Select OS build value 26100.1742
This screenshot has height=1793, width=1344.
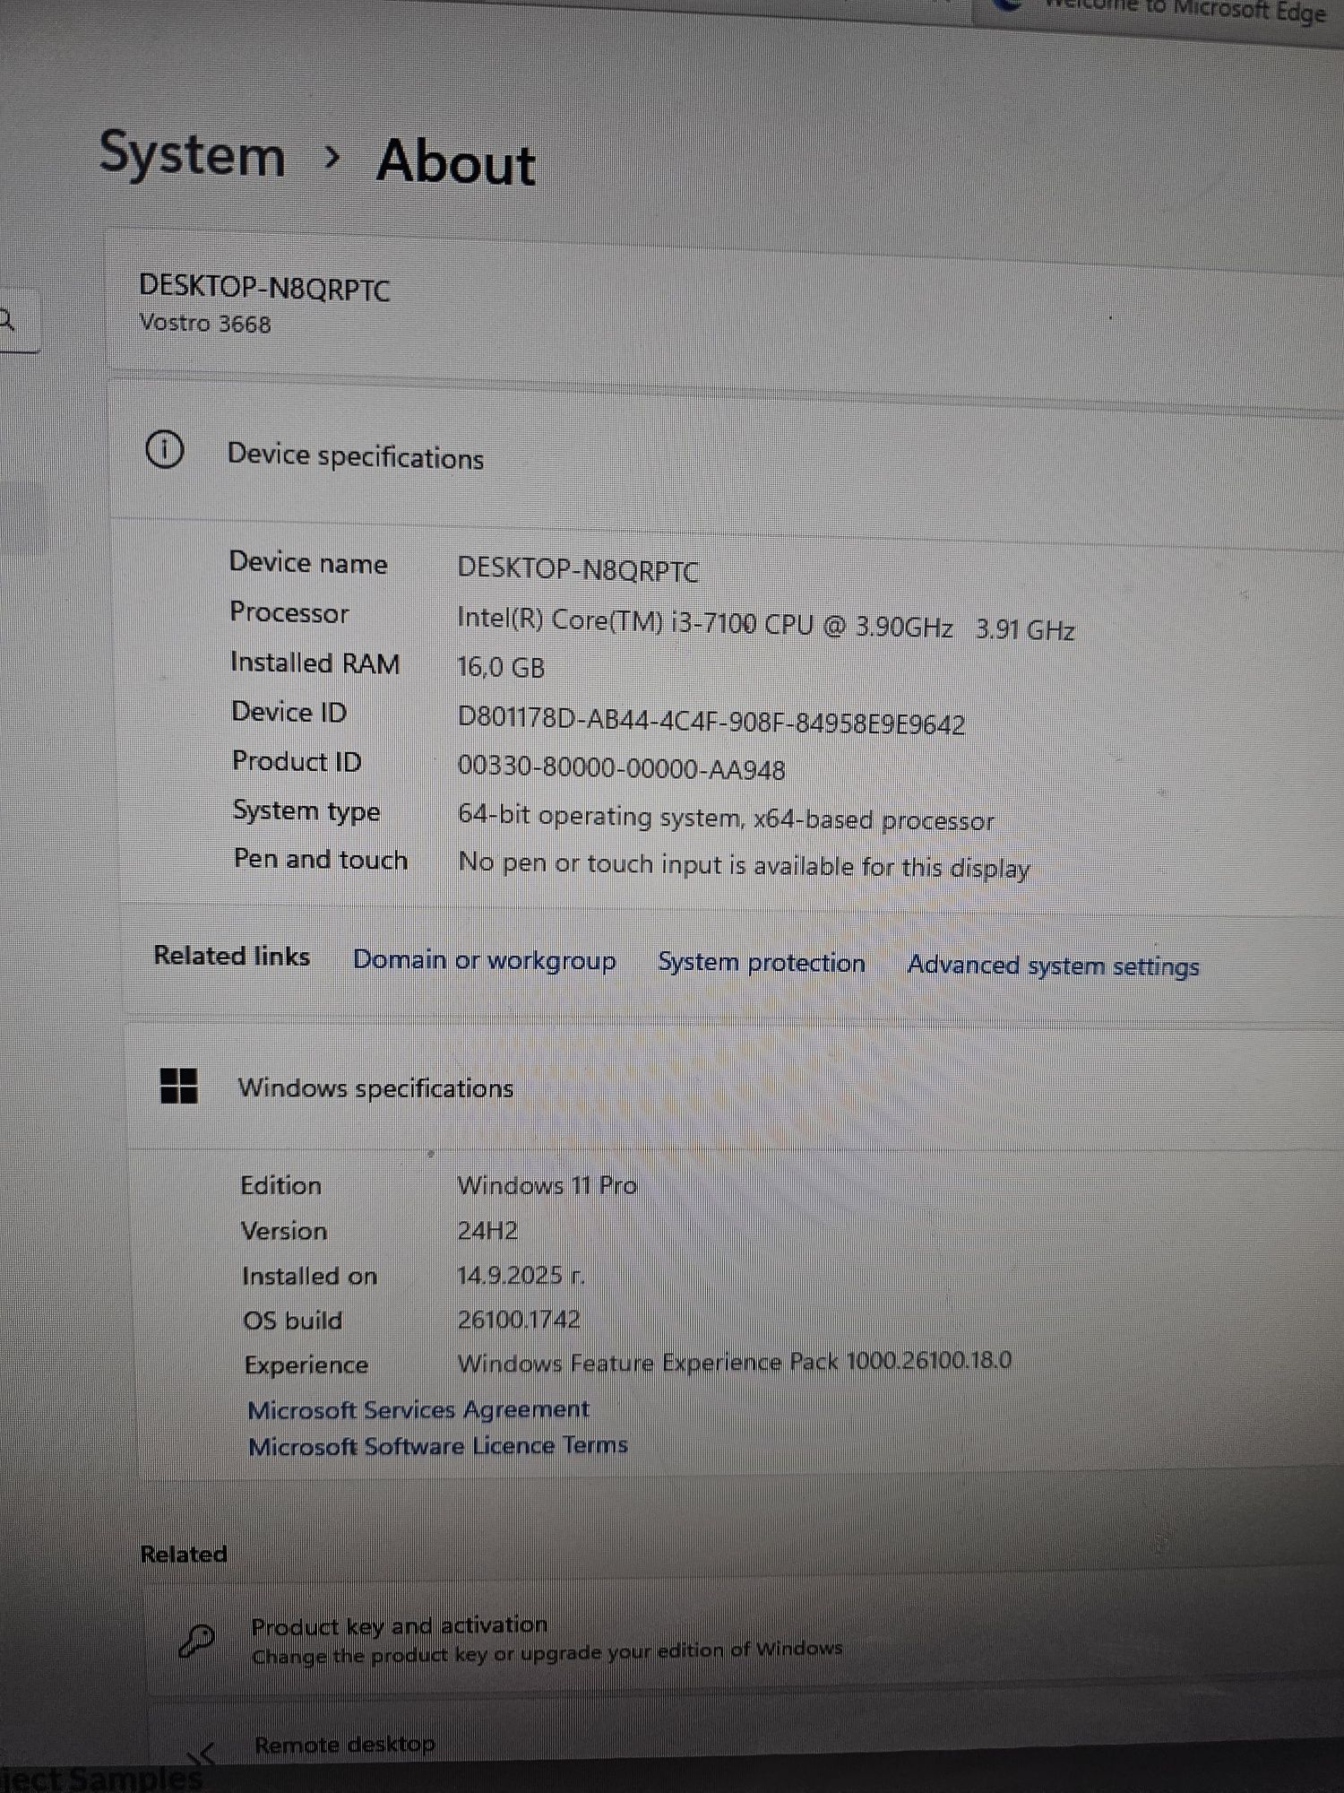click(x=519, y=1319)
